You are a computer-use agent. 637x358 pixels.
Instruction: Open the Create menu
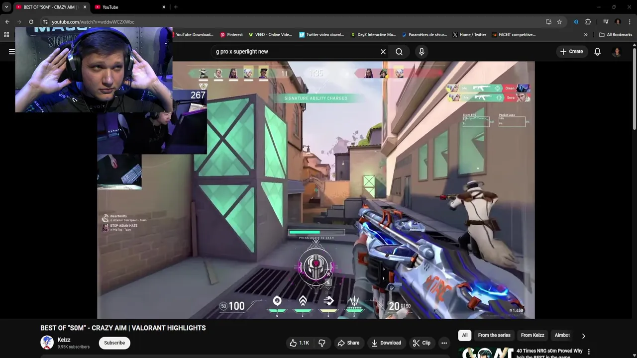coord(571,52)
